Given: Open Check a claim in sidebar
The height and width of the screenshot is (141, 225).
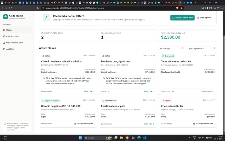Looking at the screenshot, I should click(x=17, y=36).
